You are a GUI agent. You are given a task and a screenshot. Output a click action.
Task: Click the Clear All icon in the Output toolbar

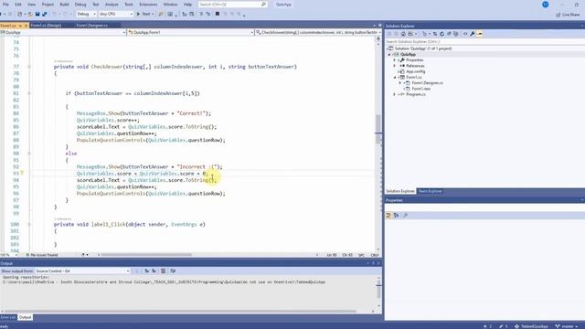[x=163, y=271]
